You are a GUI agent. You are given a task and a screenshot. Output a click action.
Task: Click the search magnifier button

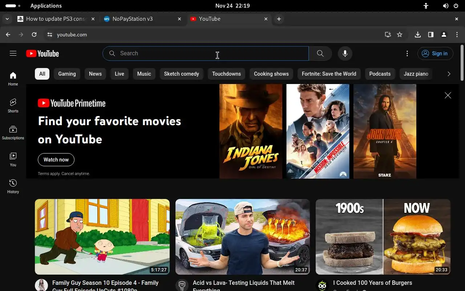320,53
